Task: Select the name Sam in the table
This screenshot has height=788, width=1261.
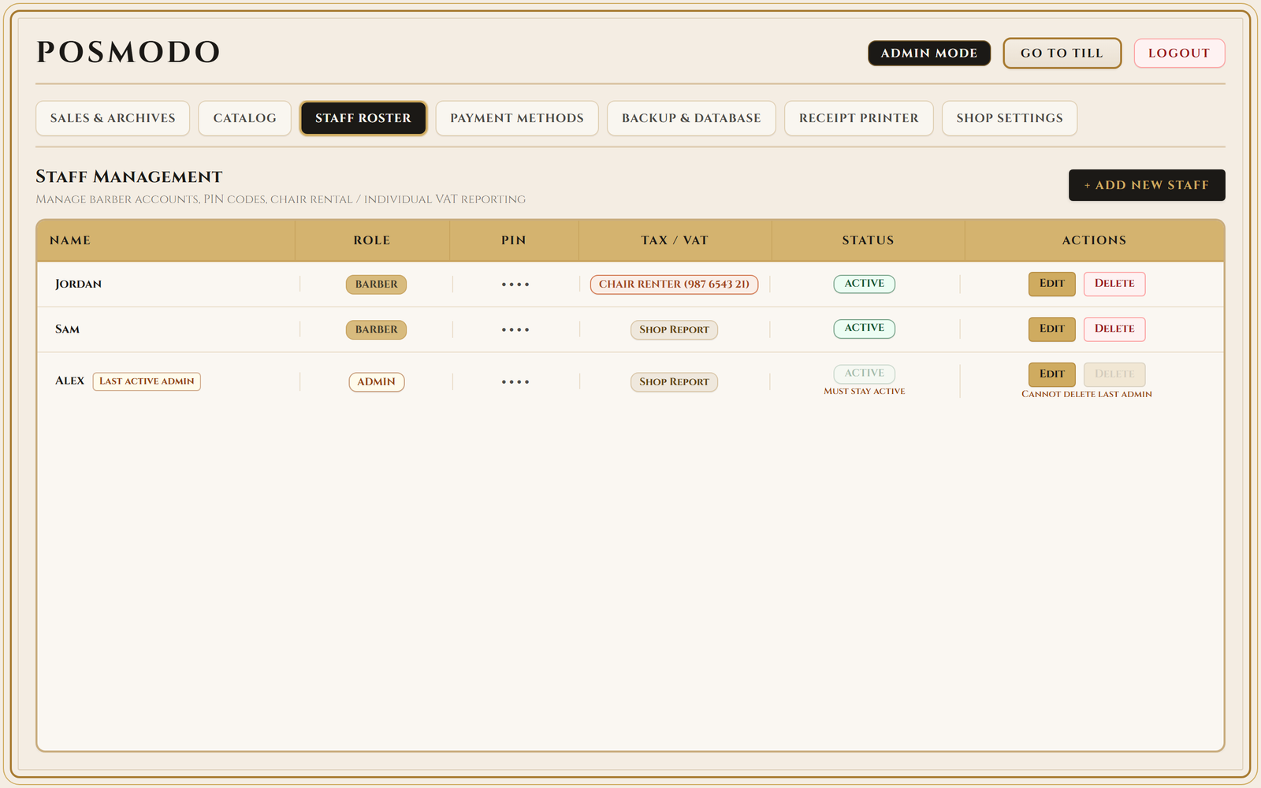Action: pos(67,329)
